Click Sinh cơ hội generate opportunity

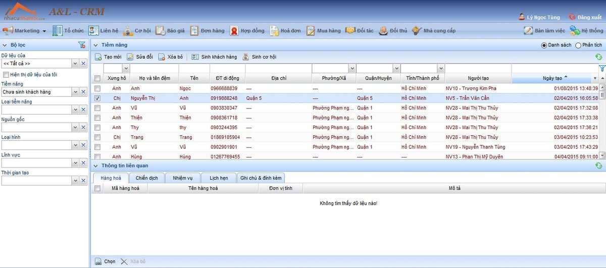pos(260,57)
